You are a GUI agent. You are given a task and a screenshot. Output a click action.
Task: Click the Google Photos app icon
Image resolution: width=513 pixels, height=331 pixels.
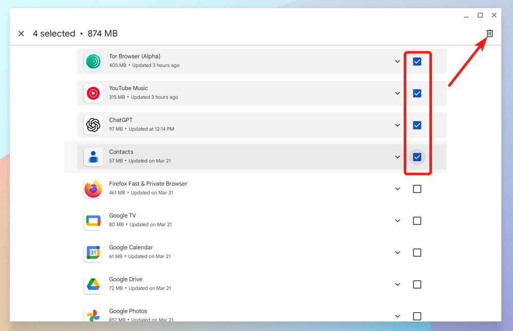93,315
